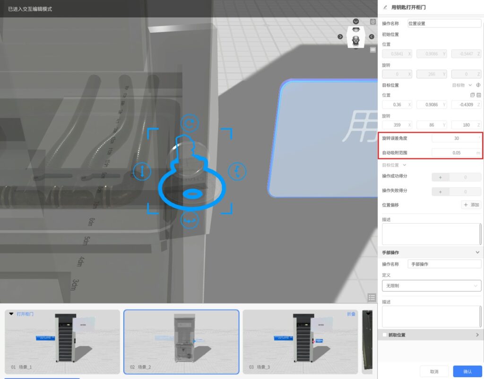The image size is (484, 379).
Task: Click the 确认 button
Action: tap(467, 371)
